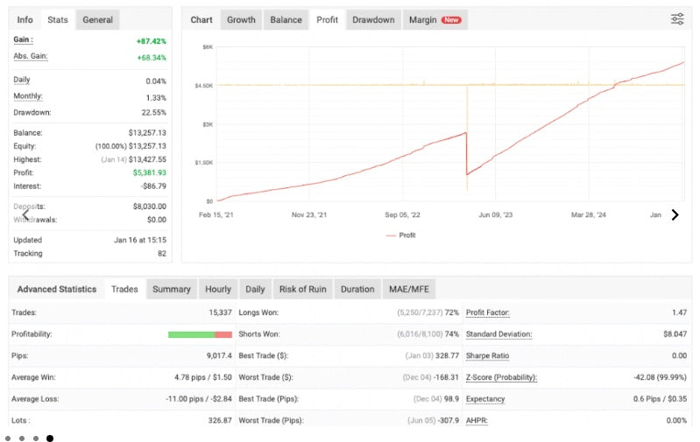Click the Sharpe Ratio label link

click(x=487, y=355)
